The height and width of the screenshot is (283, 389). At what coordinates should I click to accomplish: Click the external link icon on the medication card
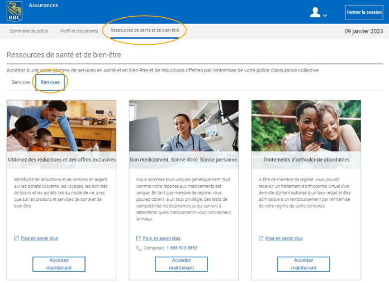[x=139, y=238]
